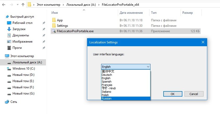Choose 'Hindi' from language list

126,88
